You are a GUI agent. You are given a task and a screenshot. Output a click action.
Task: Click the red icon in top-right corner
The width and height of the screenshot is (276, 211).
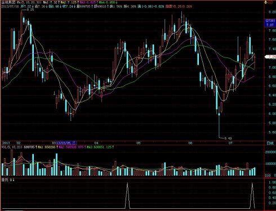(x=270, y=3)
